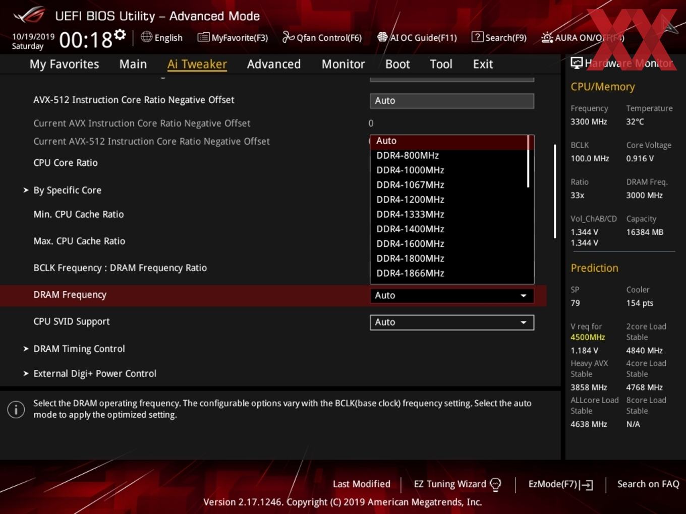
Task: Click the AVX-512 Negative Offset Auto field
Action: 452,100
